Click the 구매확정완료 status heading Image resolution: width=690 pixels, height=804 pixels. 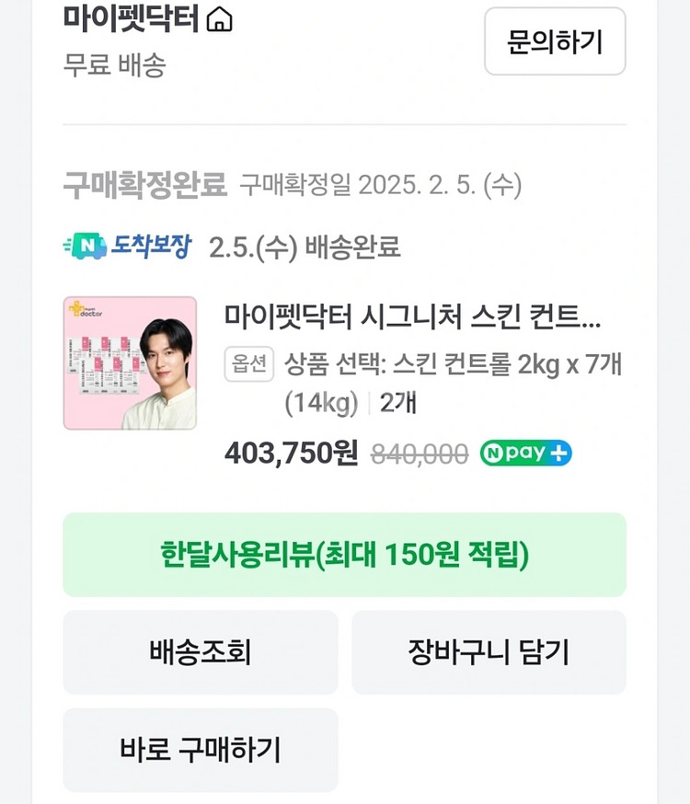144,186
